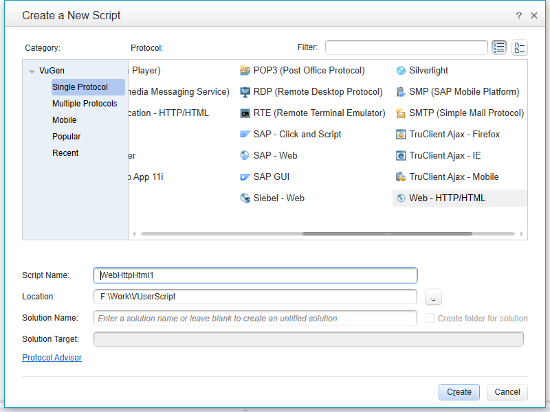Switch to list view of protocols

(x=499, y=47)
